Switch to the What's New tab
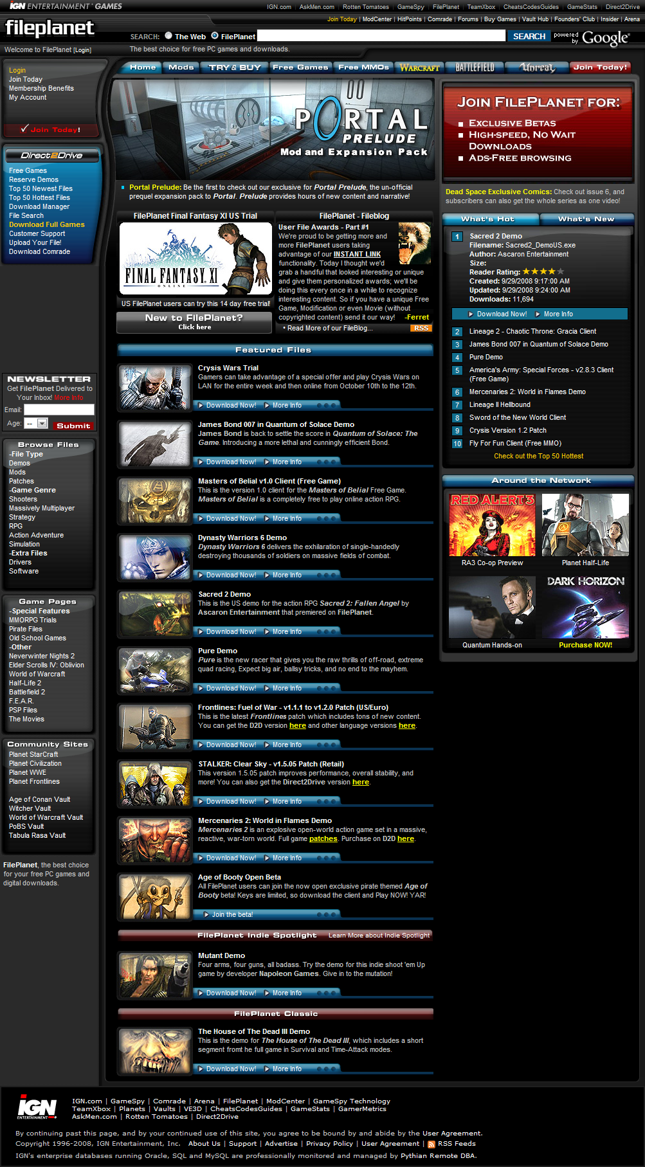Viewport: 645px width, 1167px height. coord(586,219)
